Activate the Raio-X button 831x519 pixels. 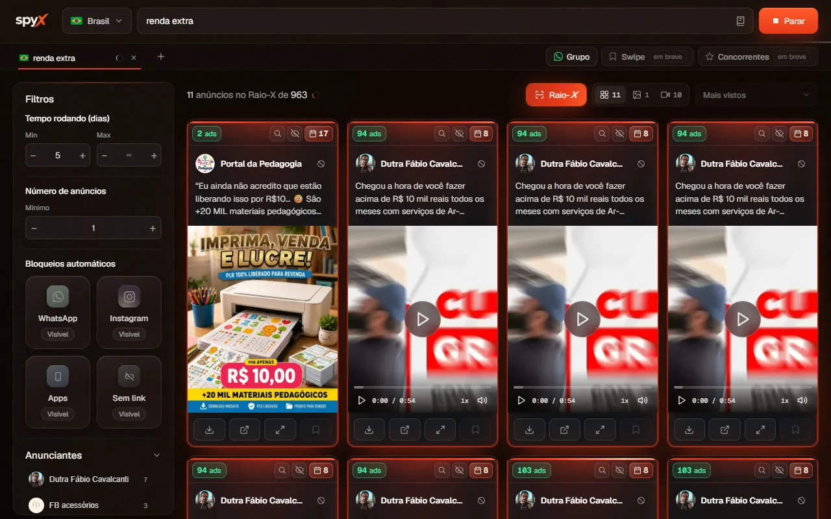pyautogui.click(x=556, y=95)
